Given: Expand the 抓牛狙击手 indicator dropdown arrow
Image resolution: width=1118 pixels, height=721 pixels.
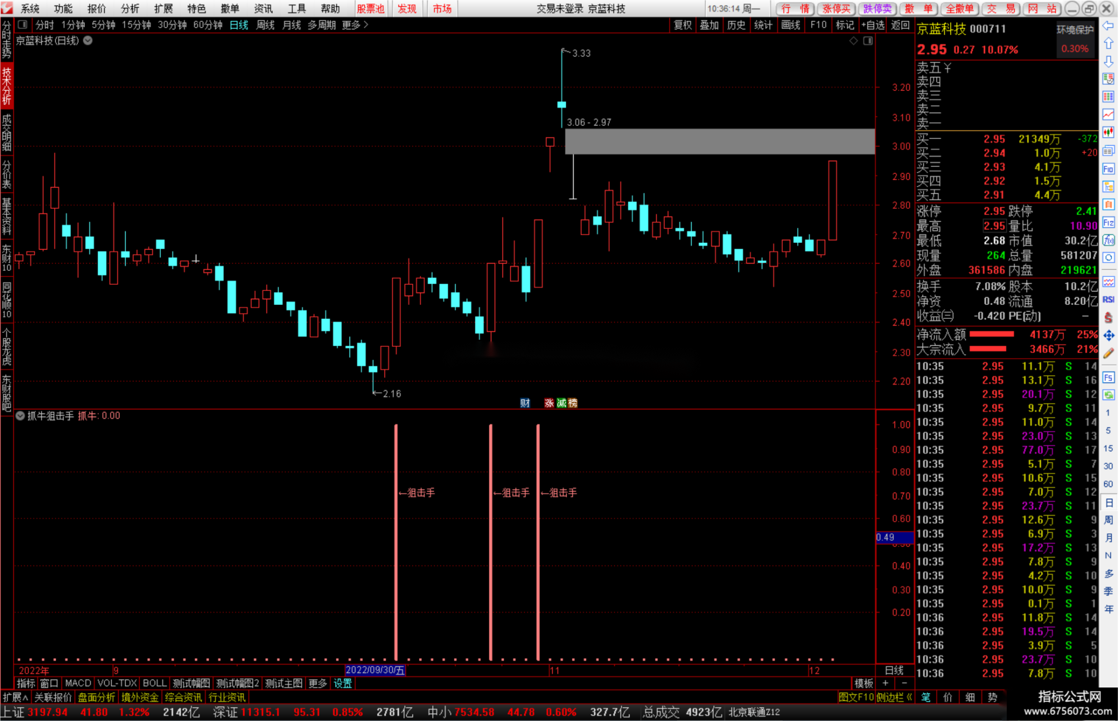Looking at the screenshot, I should (20, 416).
